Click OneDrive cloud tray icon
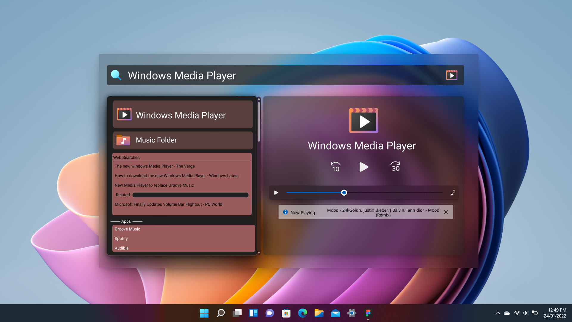The image size is (572, 322). coord(507,313)
